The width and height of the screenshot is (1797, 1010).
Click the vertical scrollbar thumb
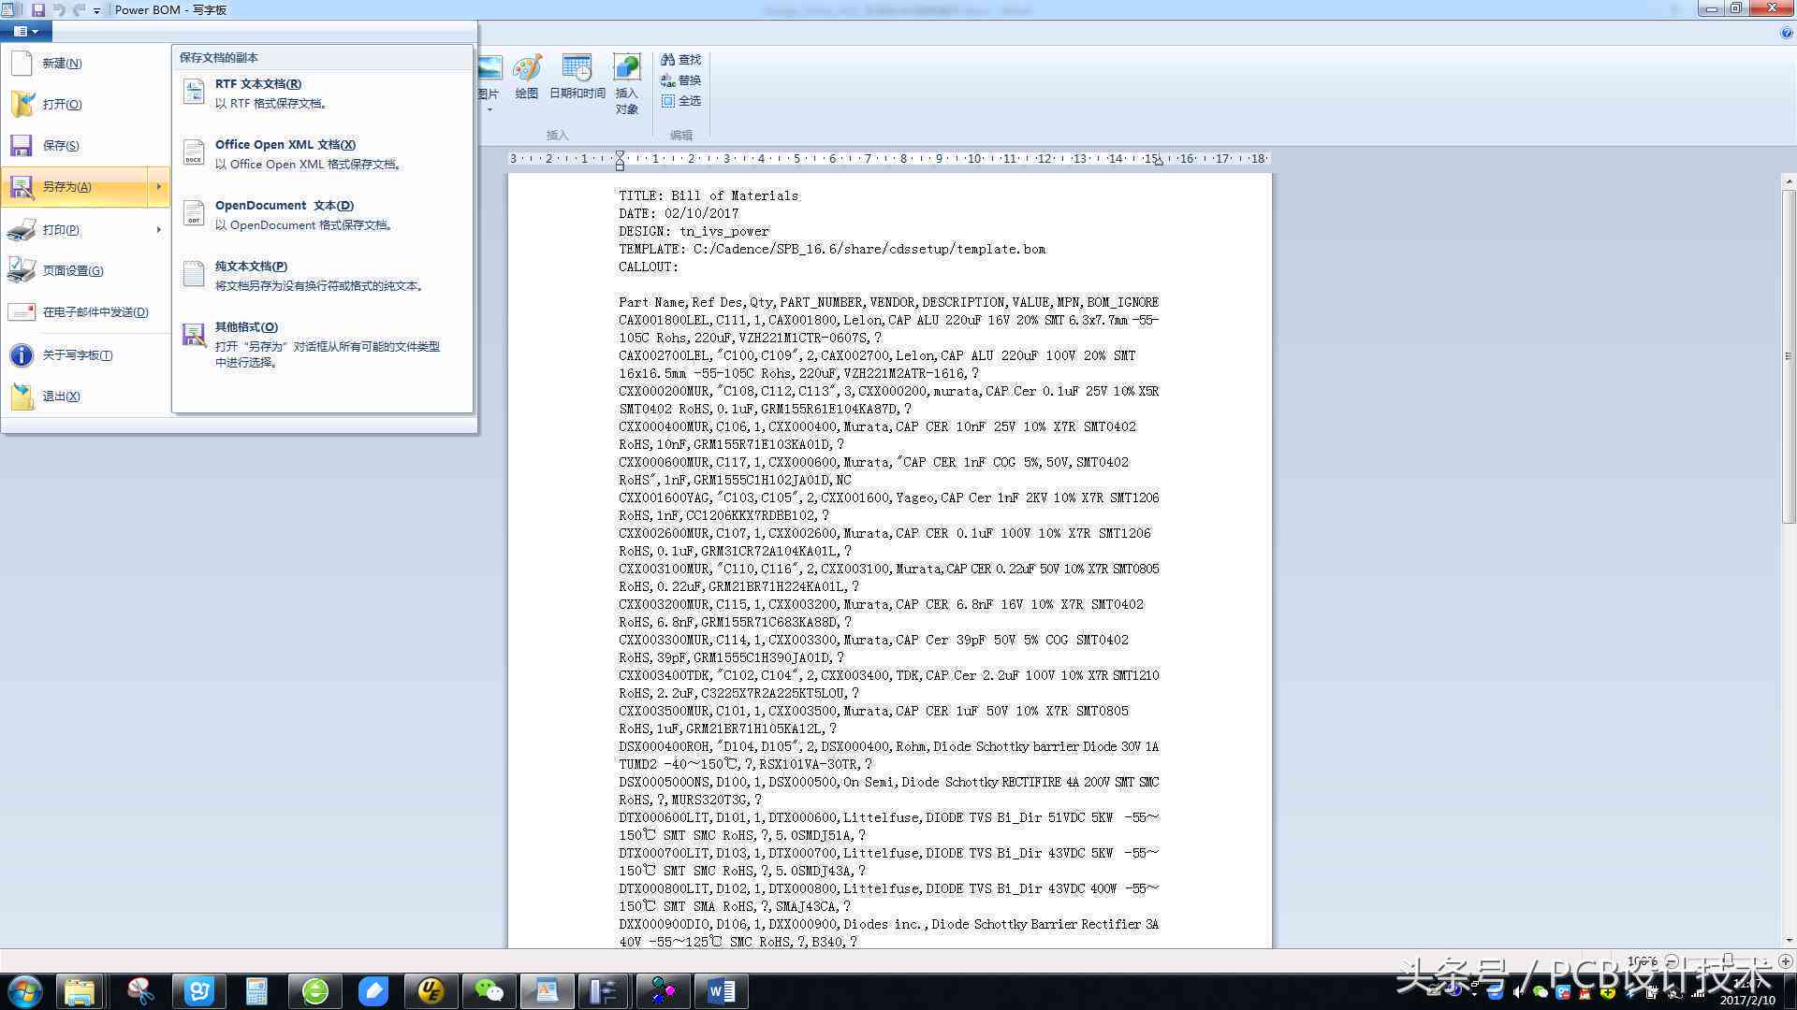tap(1788, 355)
